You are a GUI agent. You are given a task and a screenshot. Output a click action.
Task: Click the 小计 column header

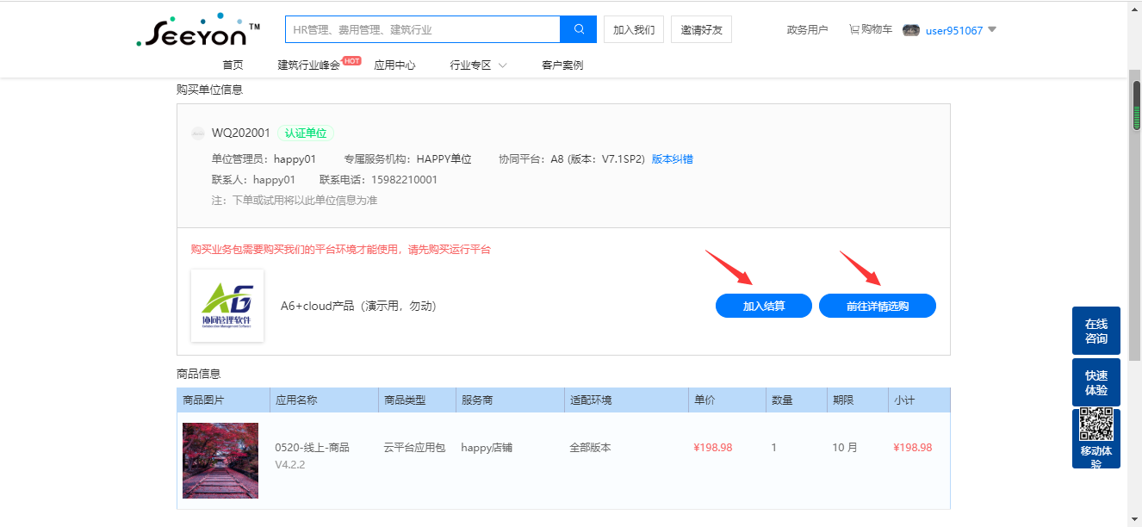(919, 400)
